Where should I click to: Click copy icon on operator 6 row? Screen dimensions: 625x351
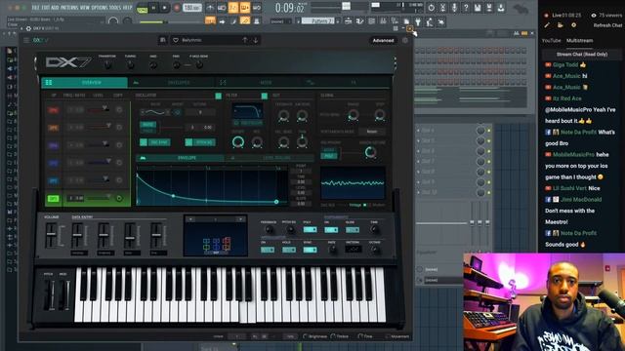[119, 198]
